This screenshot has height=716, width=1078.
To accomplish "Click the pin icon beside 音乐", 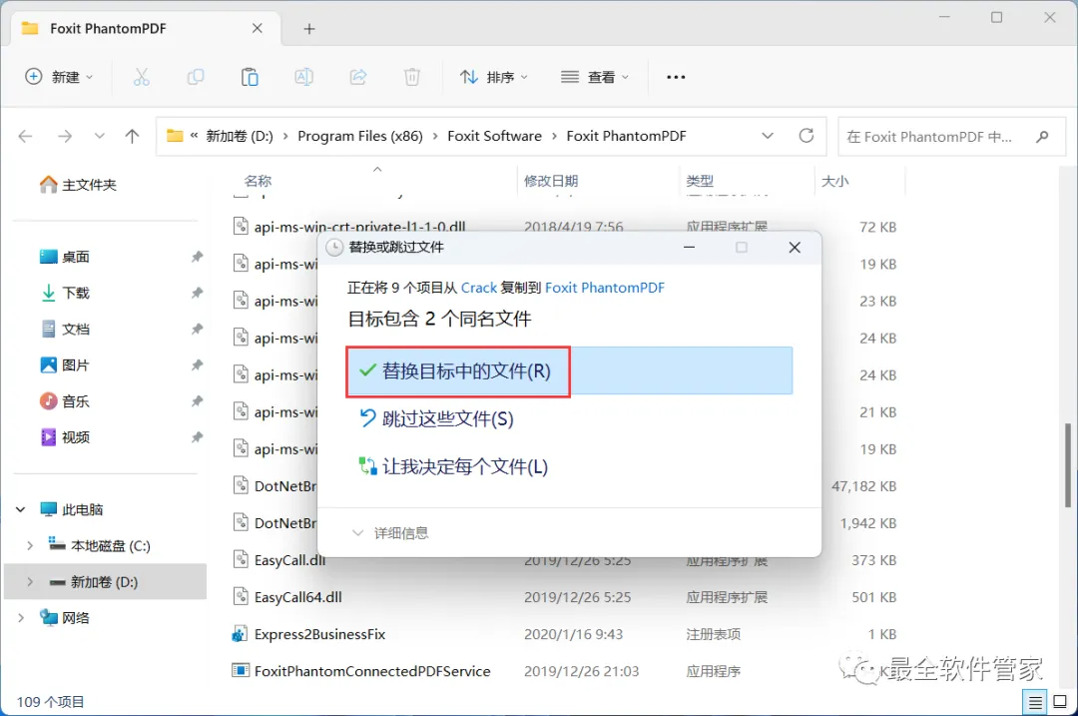I will coord(198,401).
